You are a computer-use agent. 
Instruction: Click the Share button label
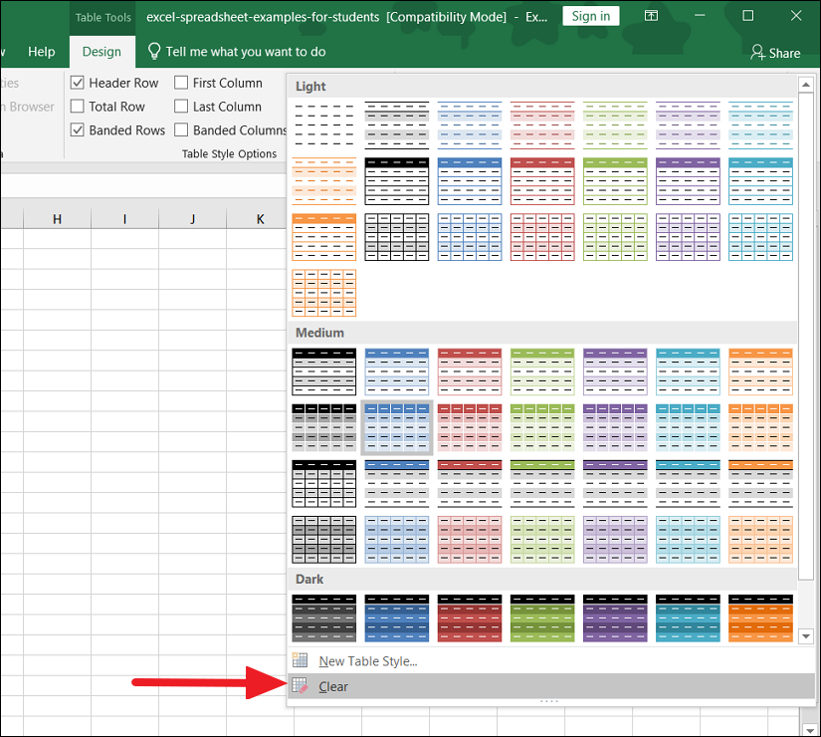(x=784, y=53)
